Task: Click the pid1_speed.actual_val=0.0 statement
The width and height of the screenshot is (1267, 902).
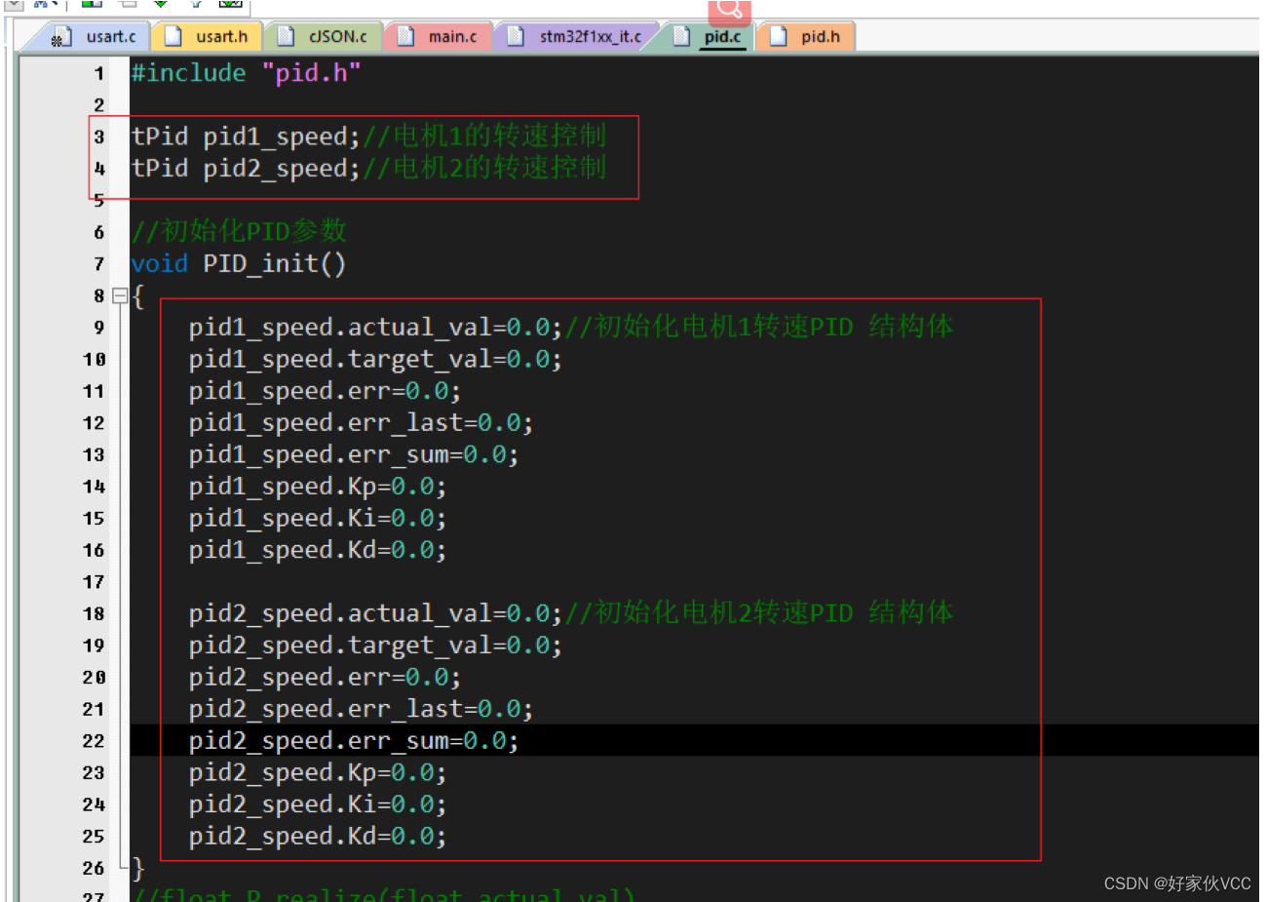Action: [375, 328]
